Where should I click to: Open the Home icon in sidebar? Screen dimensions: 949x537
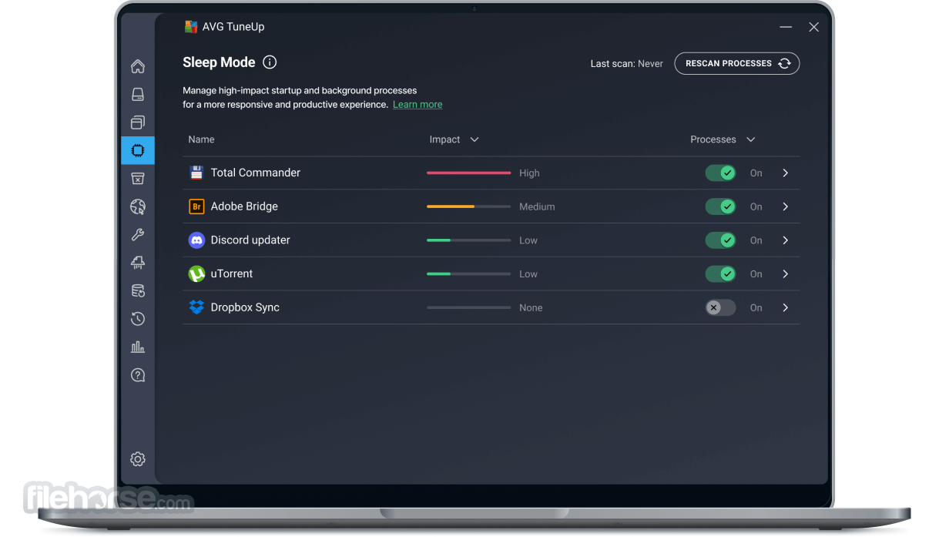(x=138, y=66)
